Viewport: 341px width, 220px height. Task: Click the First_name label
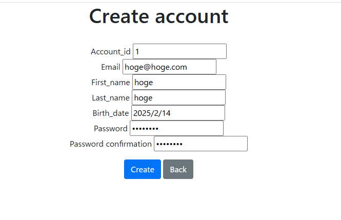coord(110,83)
